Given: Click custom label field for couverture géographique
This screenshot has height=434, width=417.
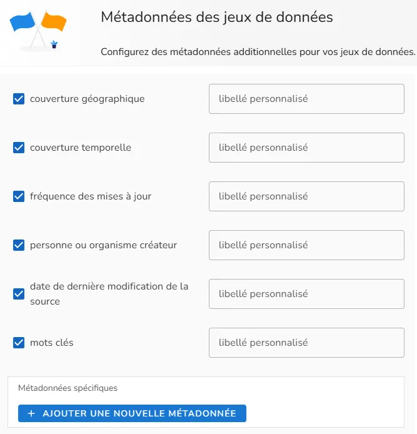Looking at the screenshot, I should tap(306, 99).
